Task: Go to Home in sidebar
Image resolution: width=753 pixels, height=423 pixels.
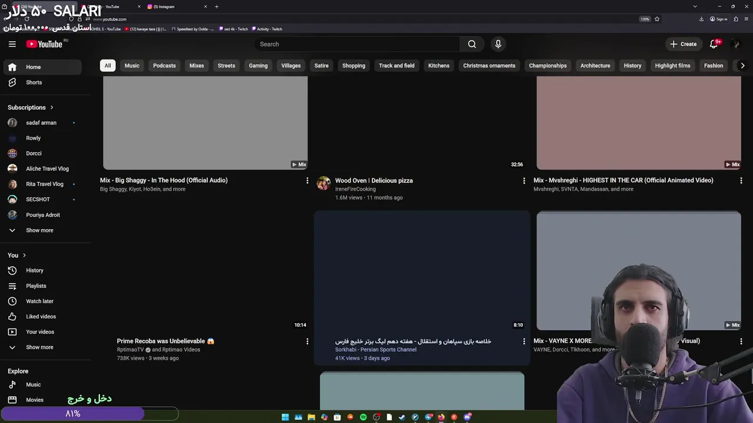Action: (x=42, y=67)
